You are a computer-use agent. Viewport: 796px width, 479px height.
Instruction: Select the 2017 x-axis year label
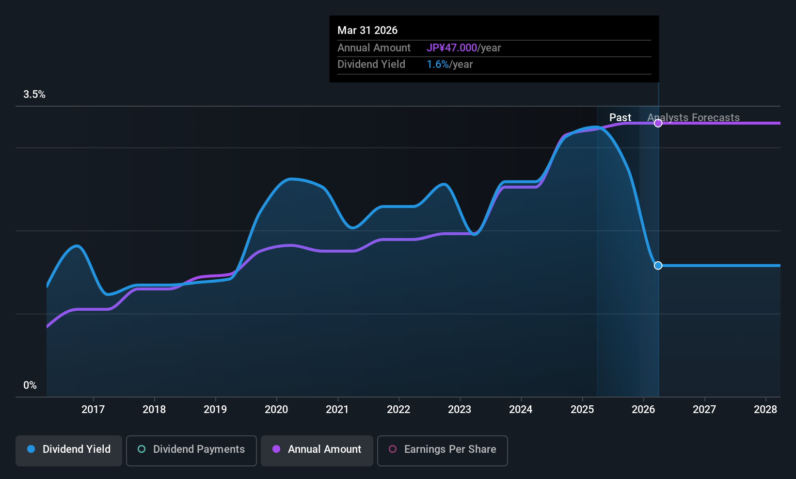click(x=93, y=410)
